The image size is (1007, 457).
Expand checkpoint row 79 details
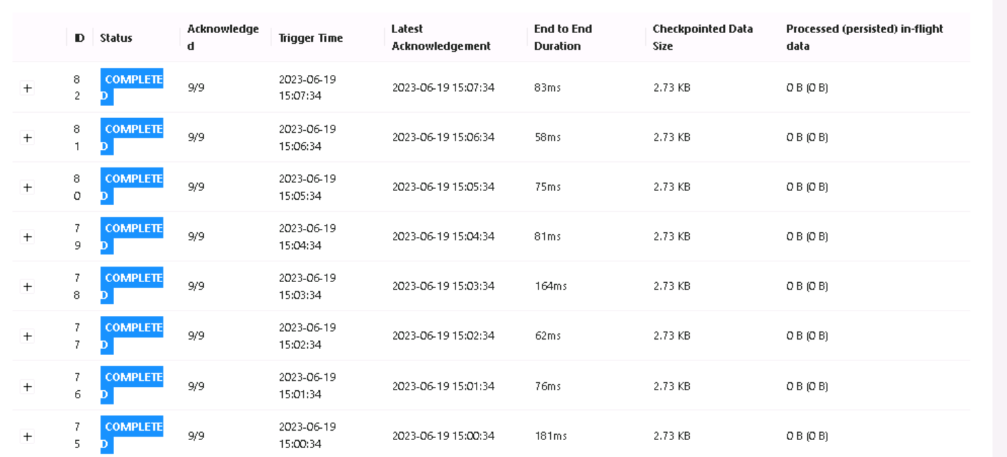(x=27, y=237)
